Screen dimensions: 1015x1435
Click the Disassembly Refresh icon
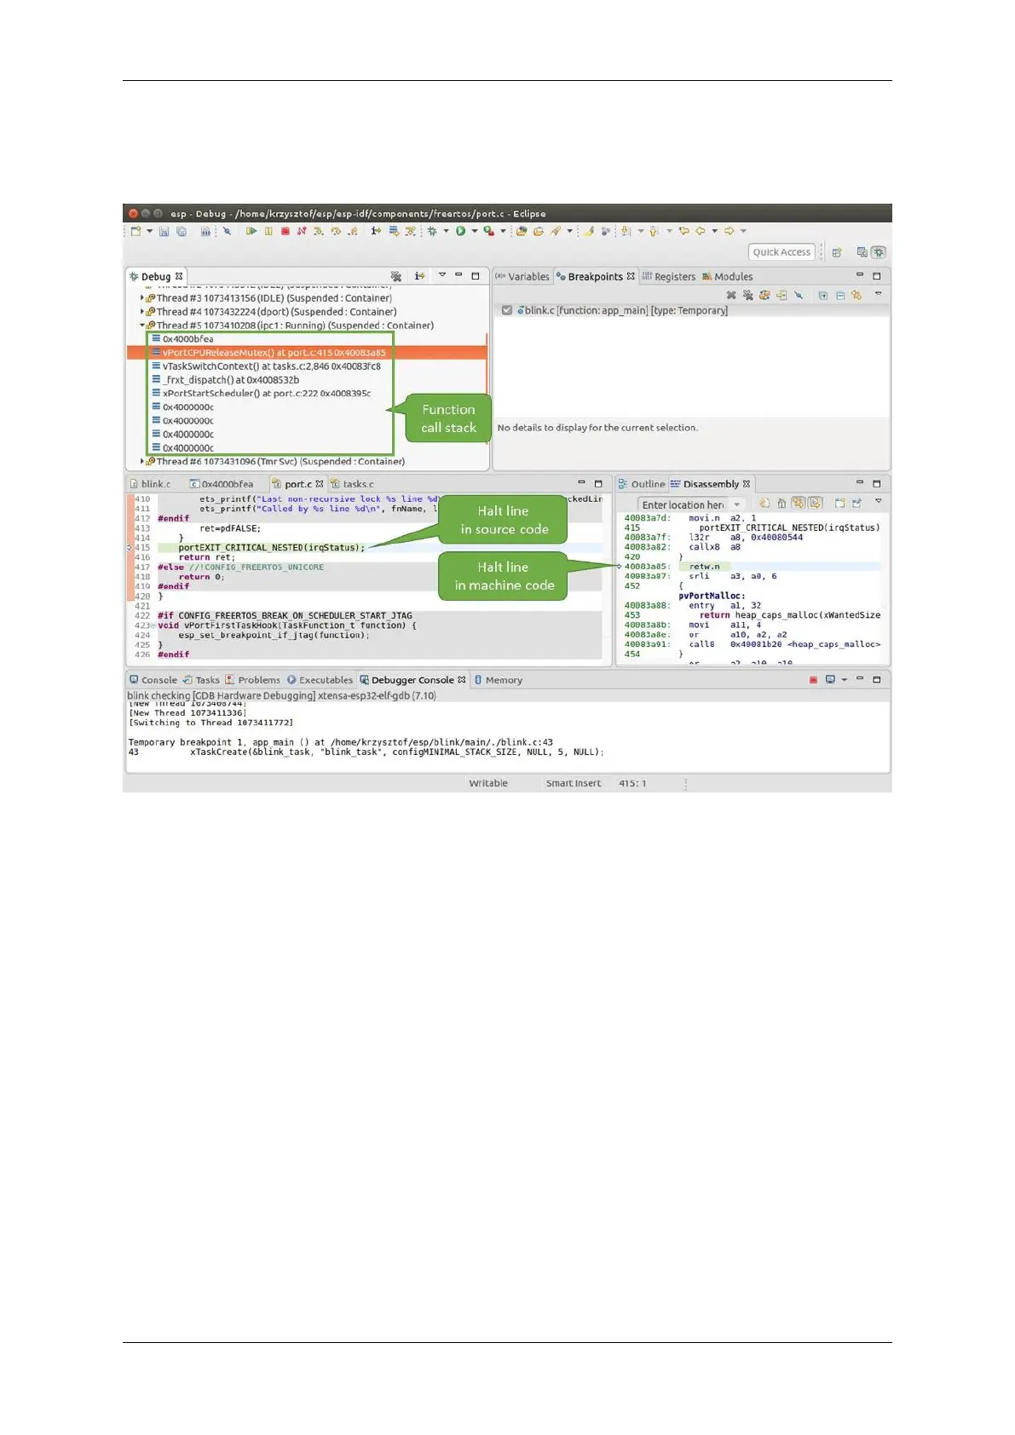coord(764,504)
